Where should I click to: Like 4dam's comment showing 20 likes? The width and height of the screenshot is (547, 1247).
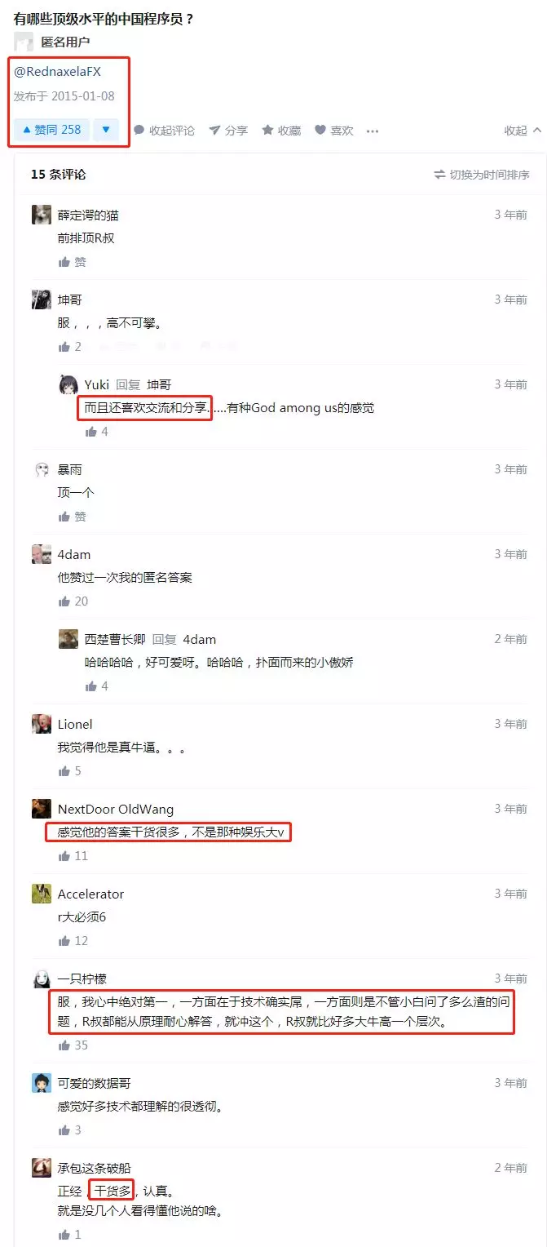coord(73,601)
